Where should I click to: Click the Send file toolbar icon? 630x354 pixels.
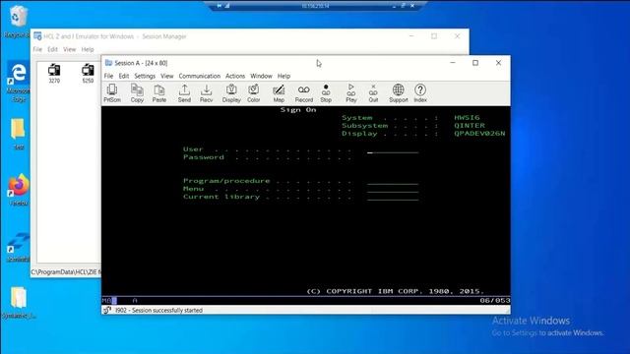[x=184, y=93]
